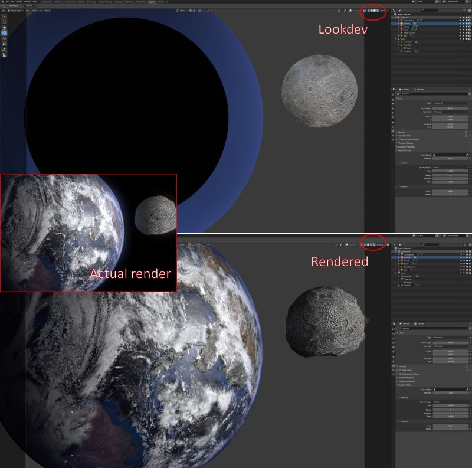The width and height of the screenshot is (472, 468).
Task: Collapse Collection 1 in the Outliner
Action: [x=392, y=17]
